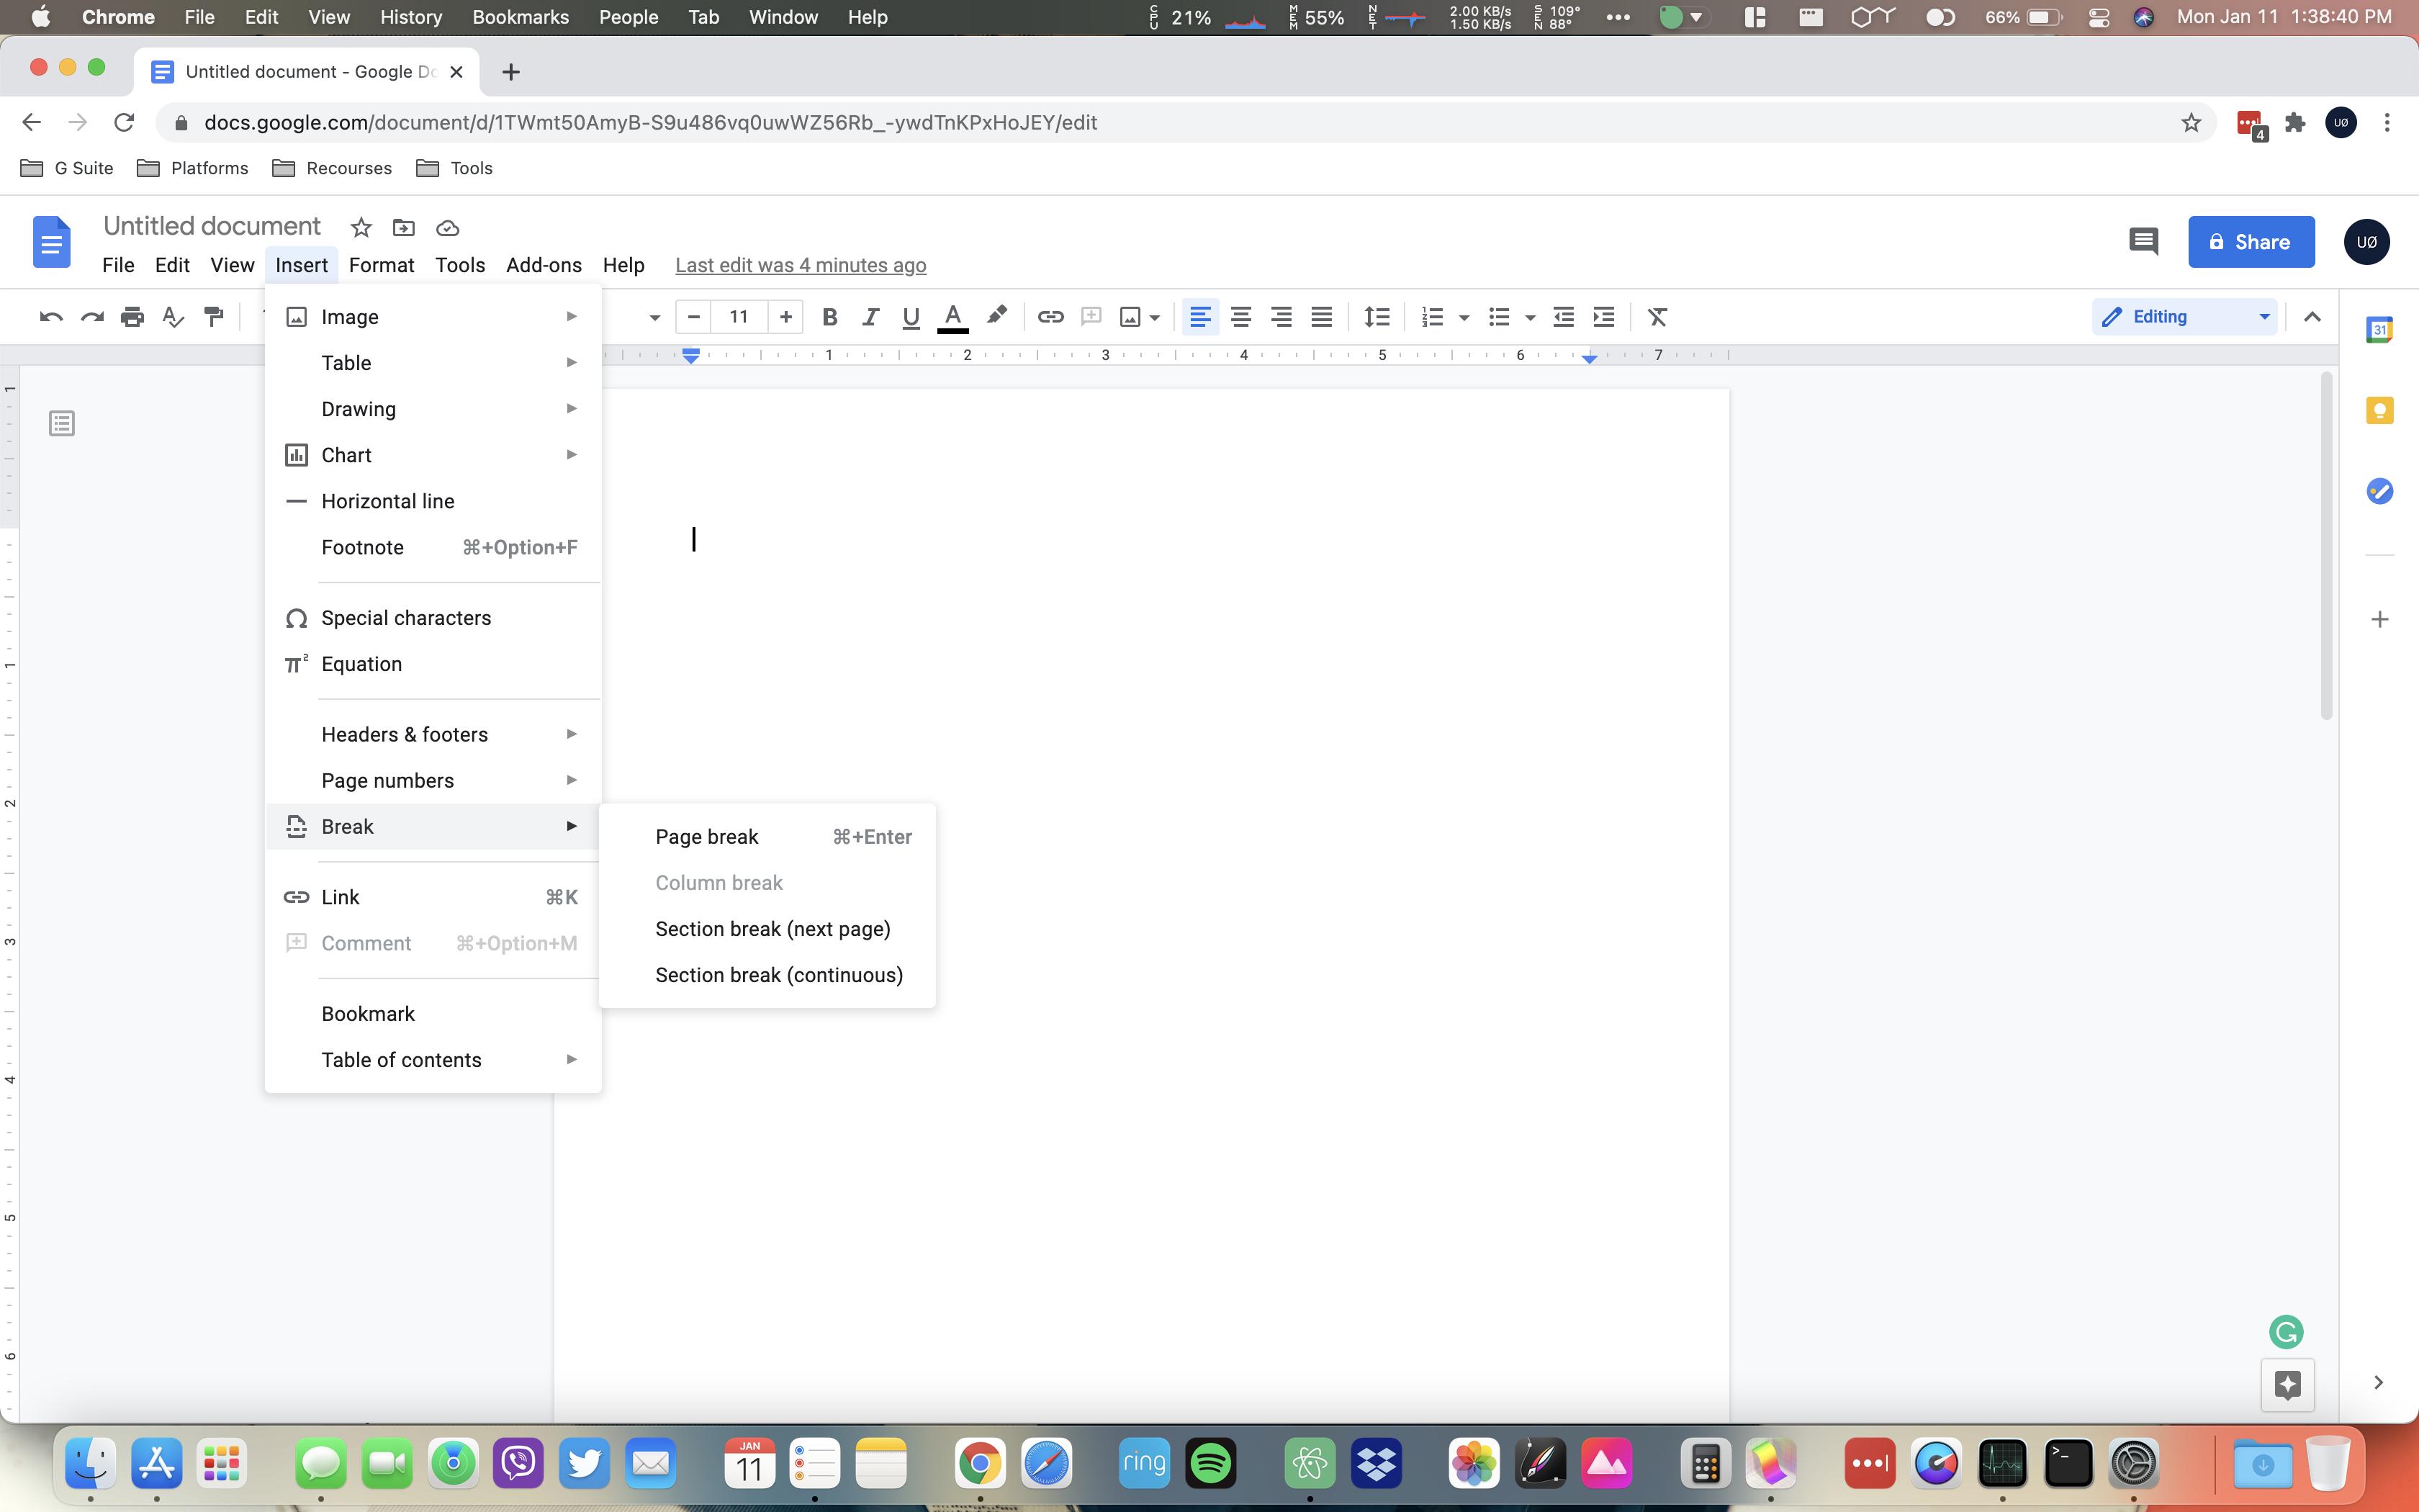Toggle the numbered list

[1433, 317]
